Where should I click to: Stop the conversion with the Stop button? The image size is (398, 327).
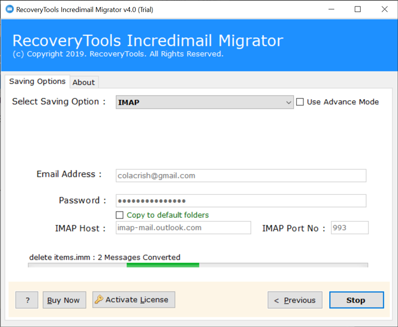pos(357,300)
